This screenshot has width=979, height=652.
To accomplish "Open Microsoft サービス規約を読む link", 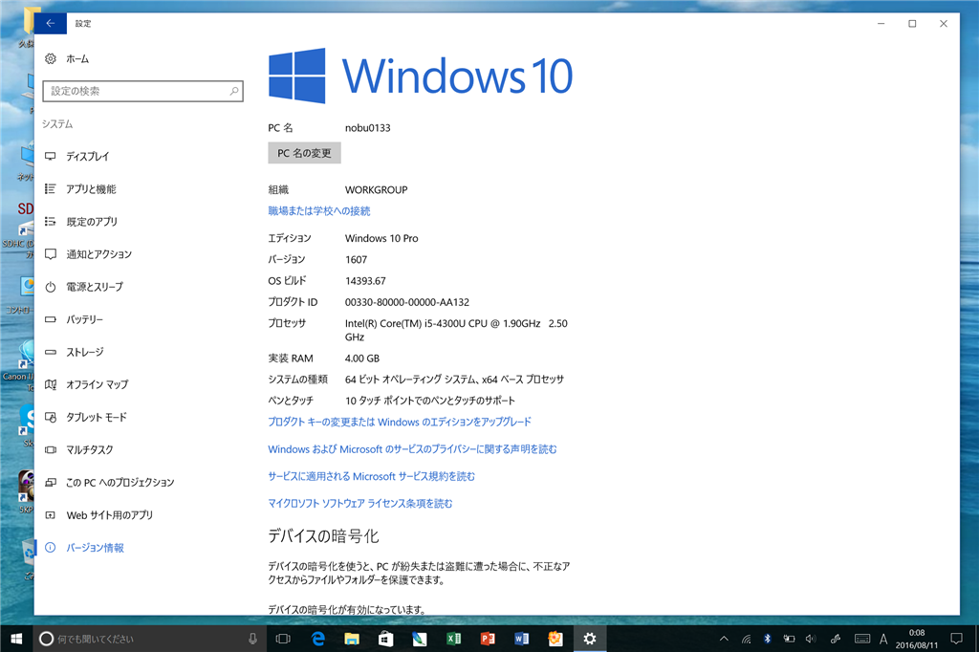I will [x=372, y=476].
